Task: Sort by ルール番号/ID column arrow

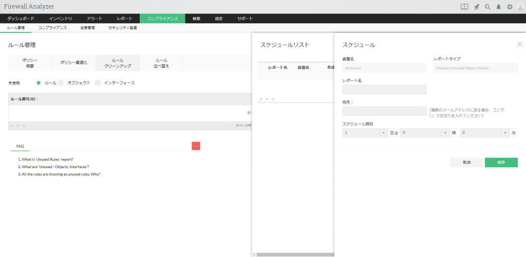Action: coord(37,99)
